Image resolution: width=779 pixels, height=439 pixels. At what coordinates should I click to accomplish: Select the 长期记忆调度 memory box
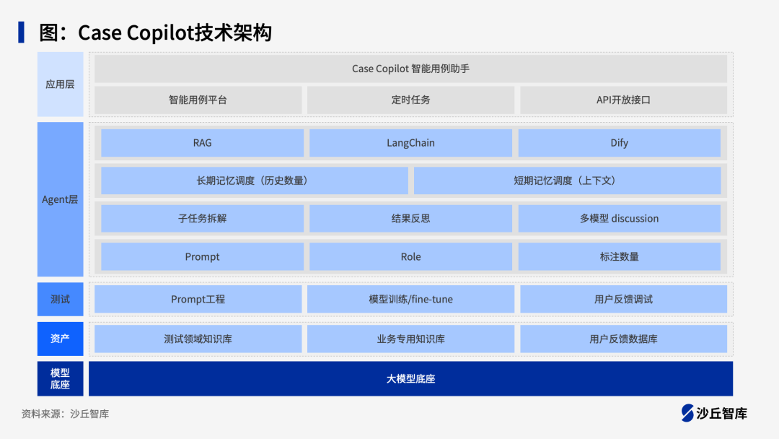254,181
